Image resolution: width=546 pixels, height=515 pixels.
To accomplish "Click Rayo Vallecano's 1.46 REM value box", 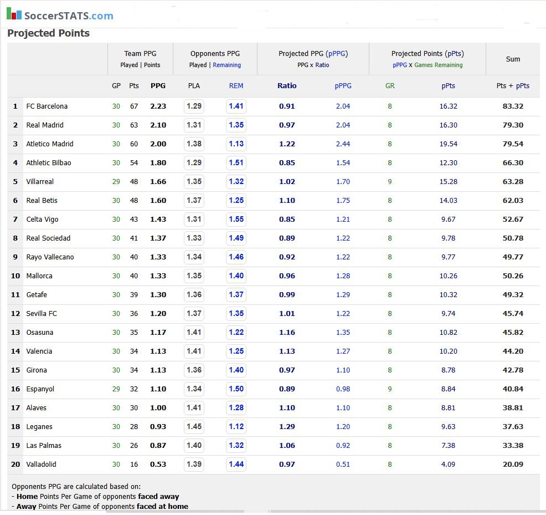I will [236, 257].
